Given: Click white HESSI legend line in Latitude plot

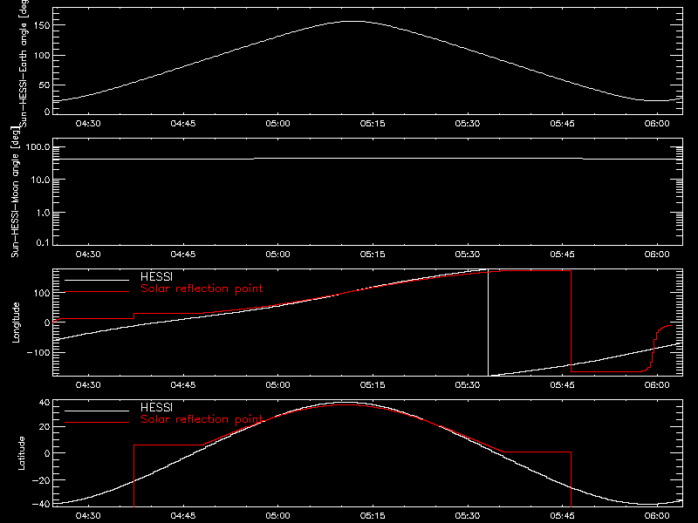Looking at the screenshot, I should coord(97,411).
